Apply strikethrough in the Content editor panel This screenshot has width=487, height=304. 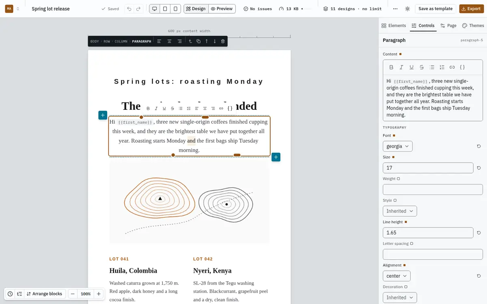[422, 67]
